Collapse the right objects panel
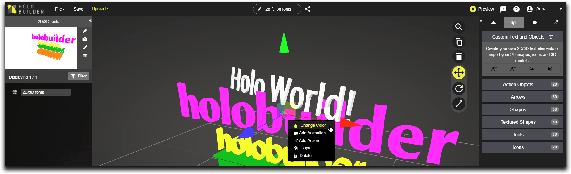The image size is (571, 174). tap(481, 21)
